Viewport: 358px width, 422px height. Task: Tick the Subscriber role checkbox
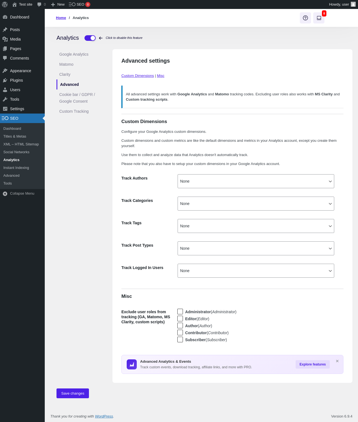point(180,340)
